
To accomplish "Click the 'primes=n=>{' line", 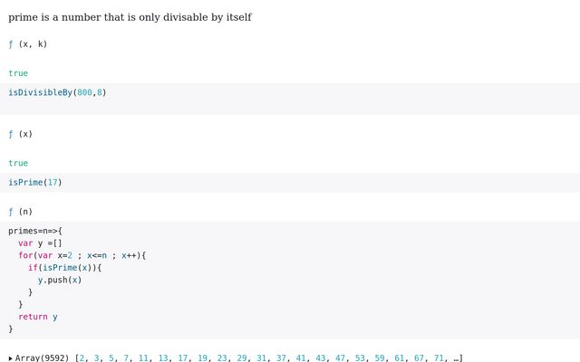I will [35, 231].
